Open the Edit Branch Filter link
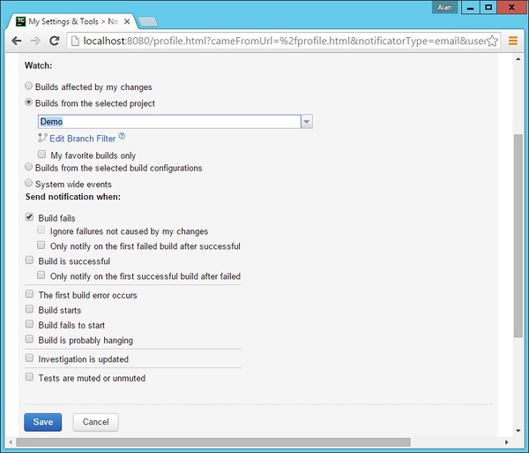The height and width of the screenshot is (453, 529). (x=82, y=138)
